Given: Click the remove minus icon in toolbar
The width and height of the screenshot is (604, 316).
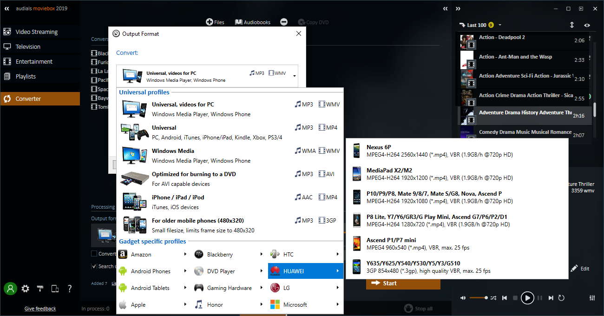Looking at the screenshot, I should click(284, 22).
